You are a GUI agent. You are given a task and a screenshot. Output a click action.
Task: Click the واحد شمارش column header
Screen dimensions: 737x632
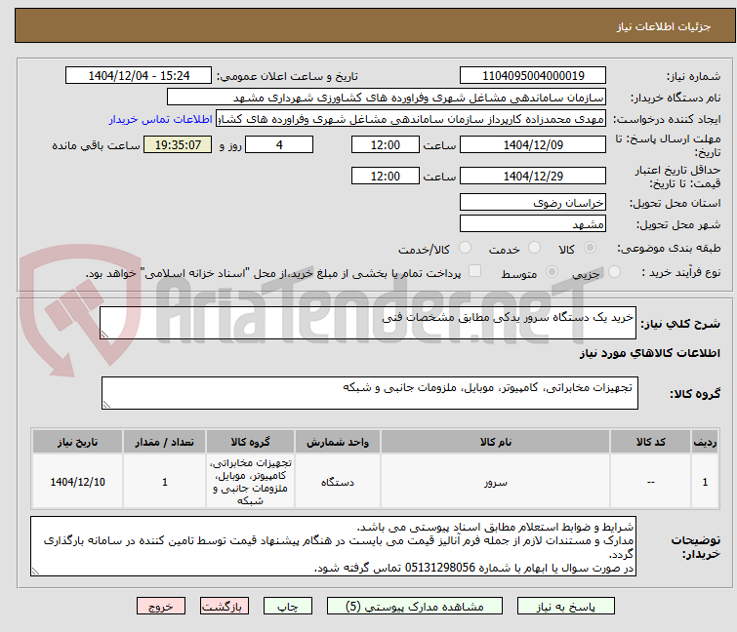tap(338, 442)
